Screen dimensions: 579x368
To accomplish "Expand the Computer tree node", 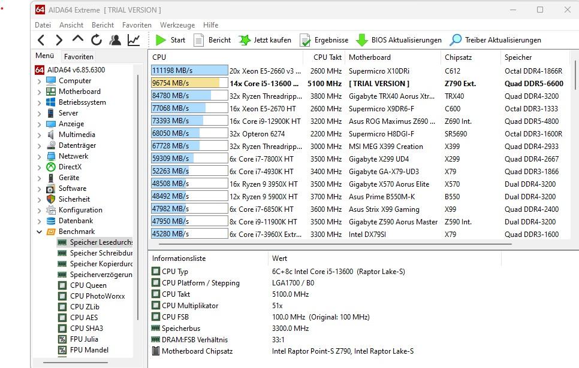I will point(39,81).
